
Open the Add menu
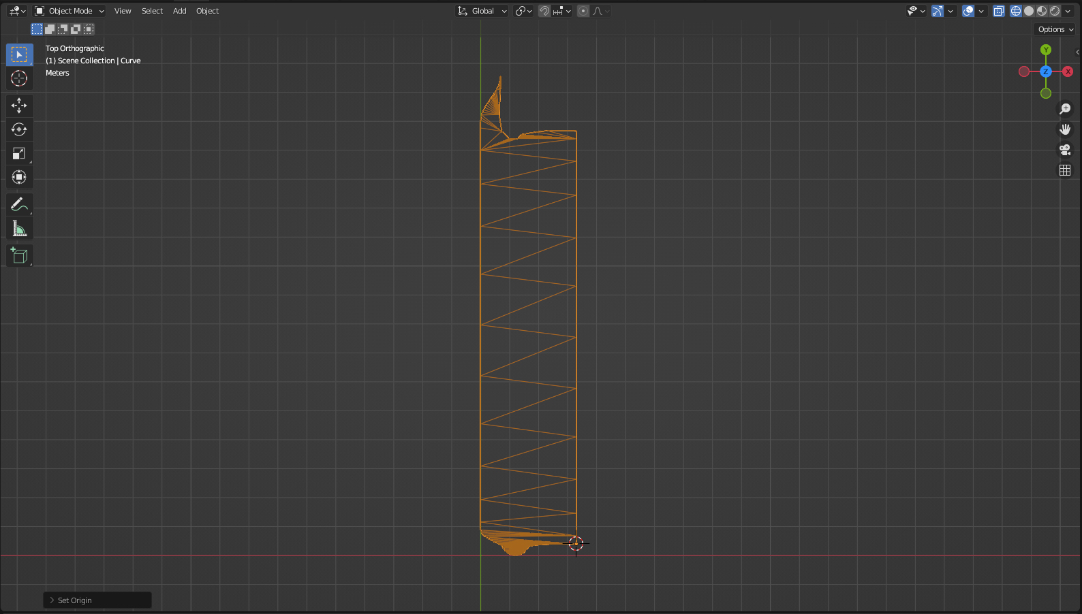click(x=179, y=11)
